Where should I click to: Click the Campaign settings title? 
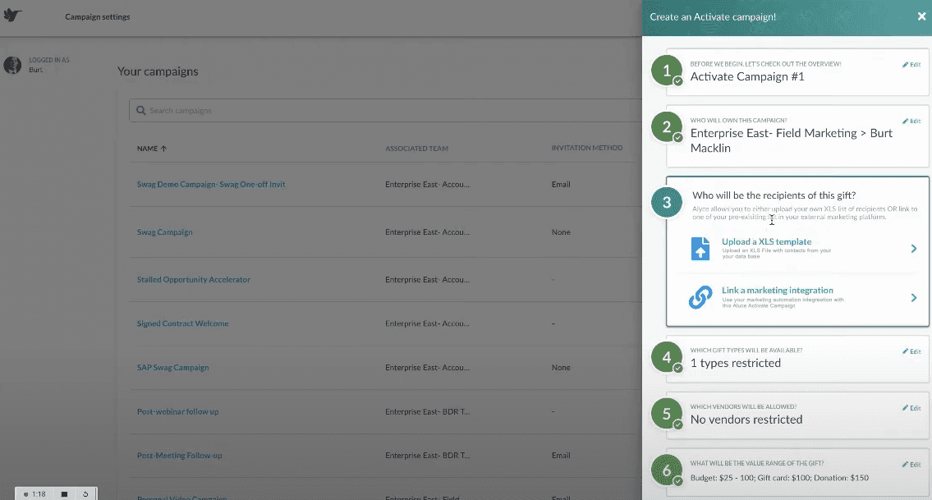click(98, 16)
